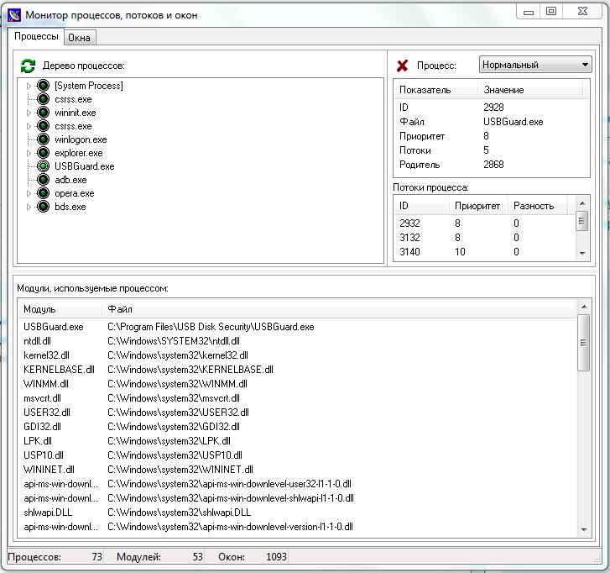Sort modules by 'Модуль' column header

[x=59, y=309]
